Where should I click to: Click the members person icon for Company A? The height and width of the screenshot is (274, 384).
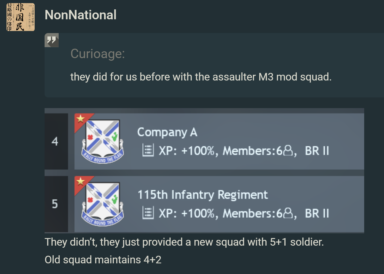288,151
